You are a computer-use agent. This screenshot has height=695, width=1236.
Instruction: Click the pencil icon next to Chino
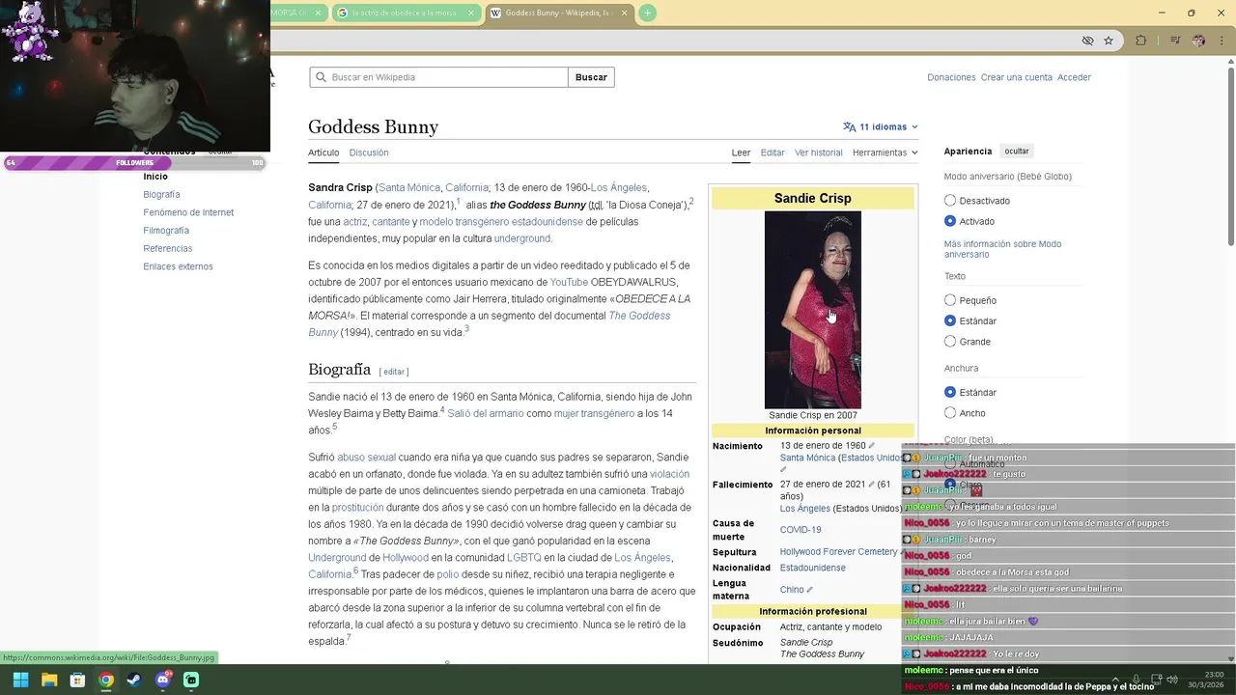click(810, 590)
